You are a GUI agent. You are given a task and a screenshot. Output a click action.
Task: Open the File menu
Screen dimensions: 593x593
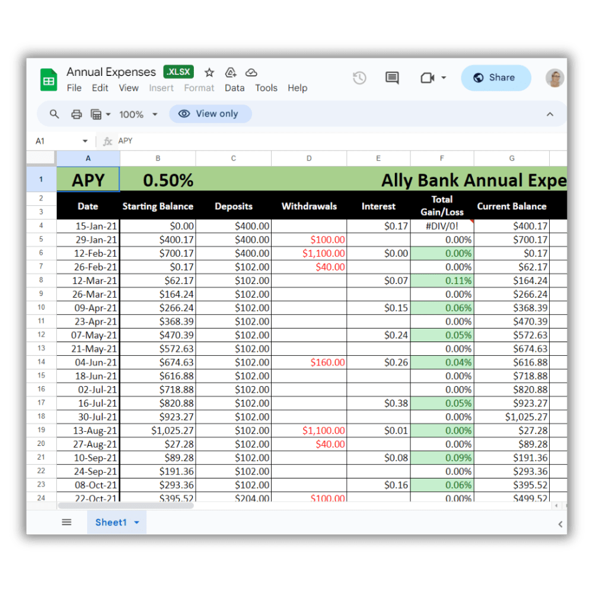point(74,88)
